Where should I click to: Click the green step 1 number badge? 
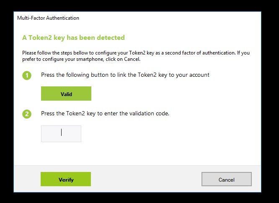coord(27,75)
